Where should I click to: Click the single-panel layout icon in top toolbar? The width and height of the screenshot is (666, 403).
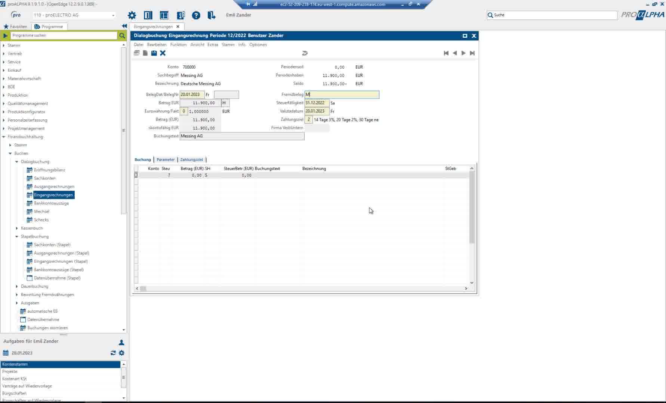(148, 15)
